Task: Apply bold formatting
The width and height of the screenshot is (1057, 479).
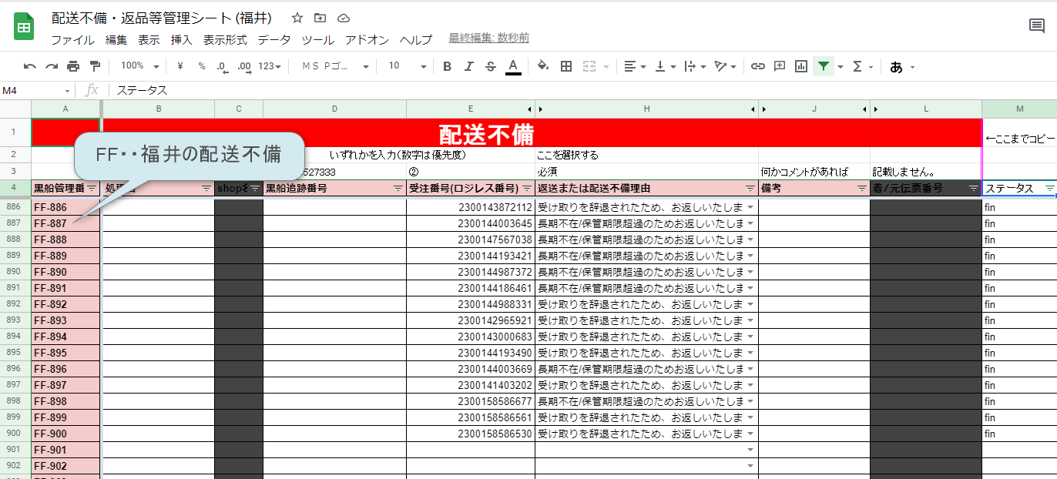Action: [447, 66]
